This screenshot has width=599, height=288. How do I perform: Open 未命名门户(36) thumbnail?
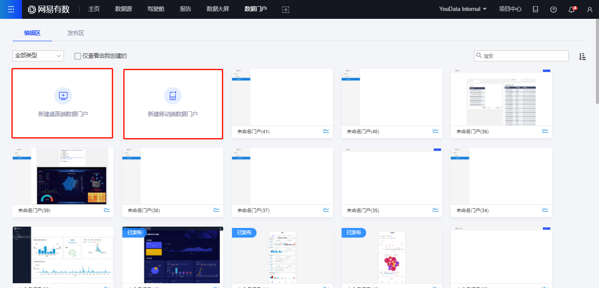click(501, 97)
